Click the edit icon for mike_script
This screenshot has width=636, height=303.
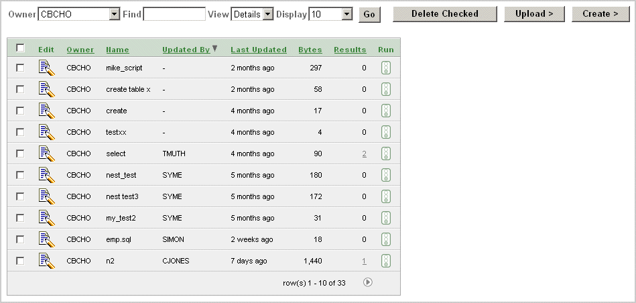(x=46, y=68)
